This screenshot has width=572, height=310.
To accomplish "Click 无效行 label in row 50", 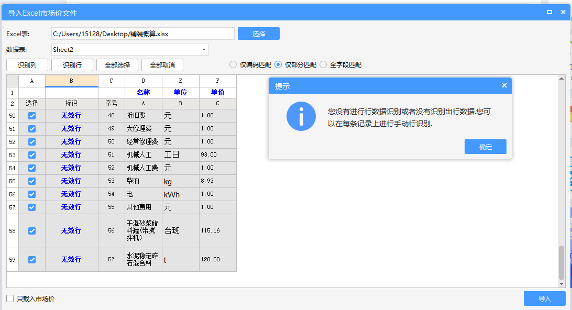I will tap(71, 116).
